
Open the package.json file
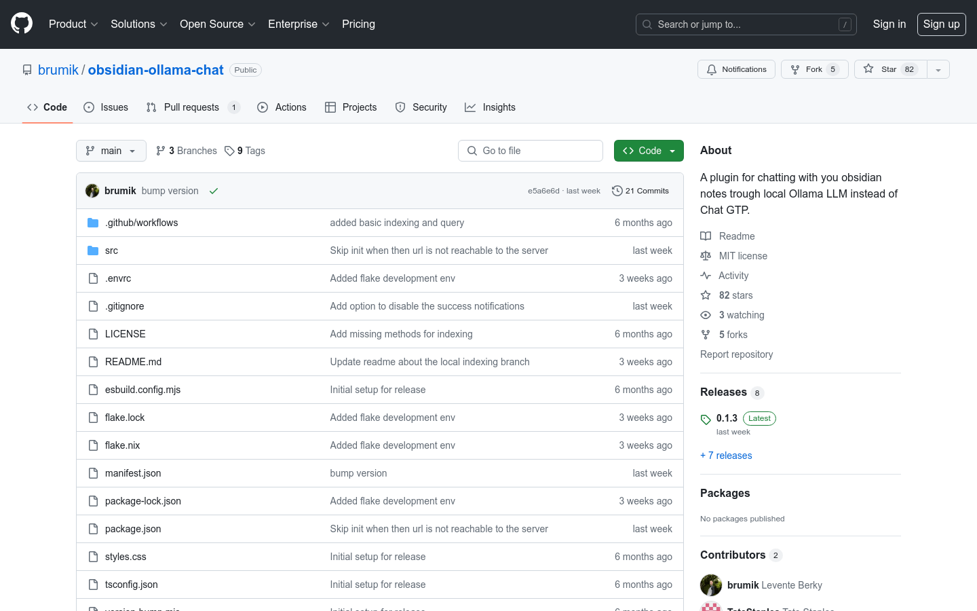[x=133, y=529]
